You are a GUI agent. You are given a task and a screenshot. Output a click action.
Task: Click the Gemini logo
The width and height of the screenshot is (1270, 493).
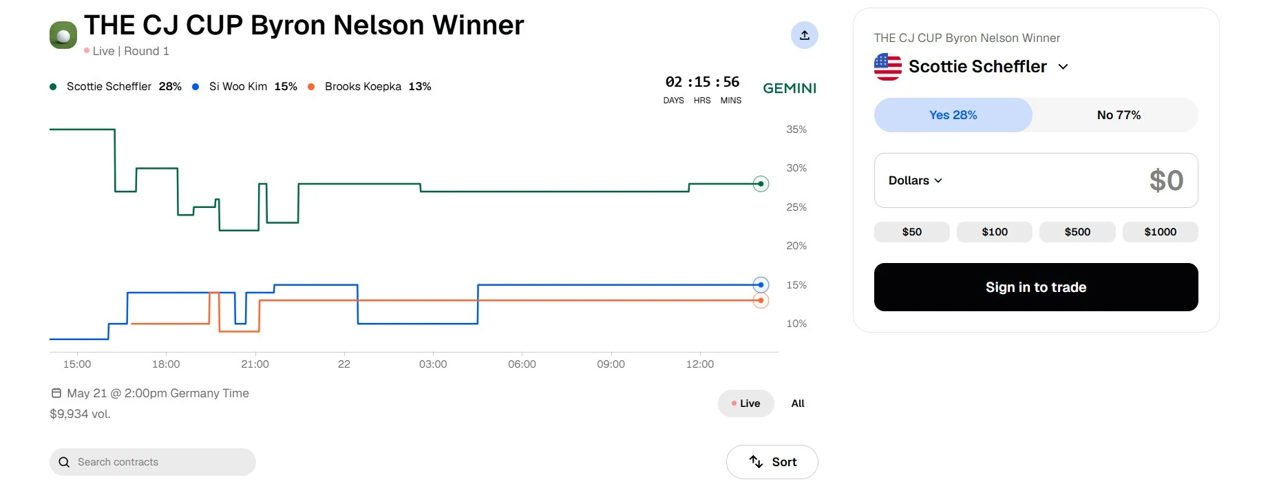pos(790,88)
